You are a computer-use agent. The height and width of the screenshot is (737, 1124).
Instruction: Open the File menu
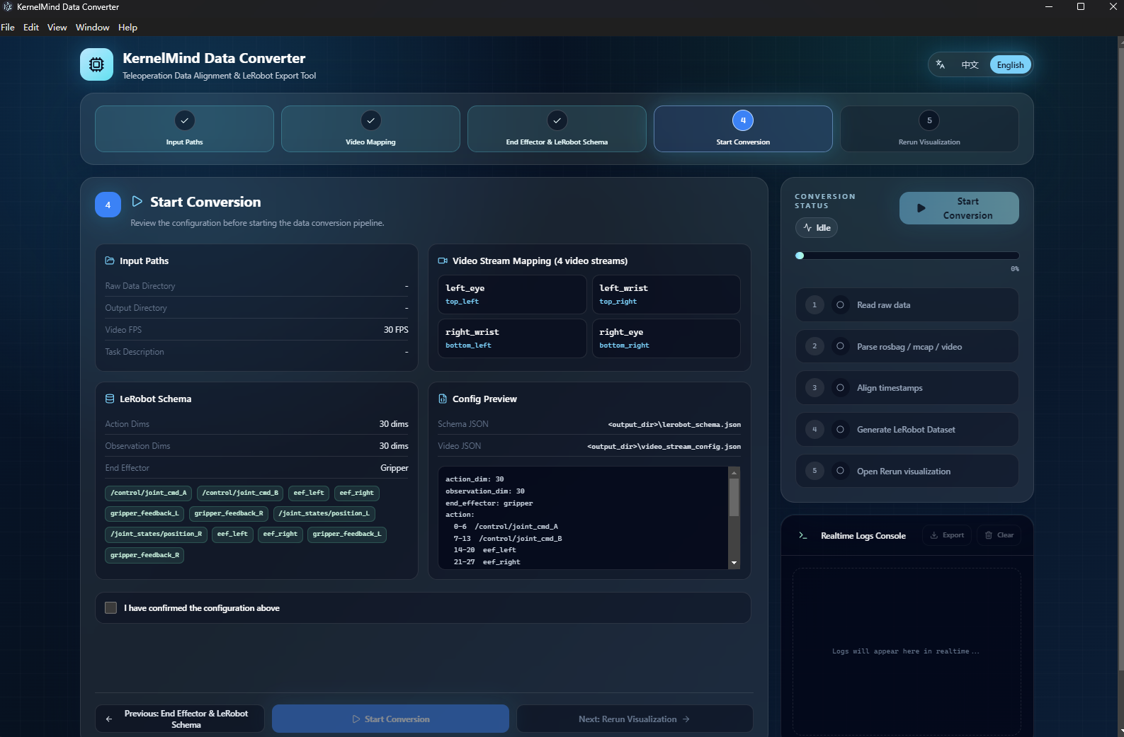pyautogui.click(x=8, y=27)
